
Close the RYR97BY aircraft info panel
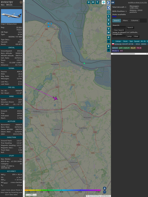[x=21, y=2]
